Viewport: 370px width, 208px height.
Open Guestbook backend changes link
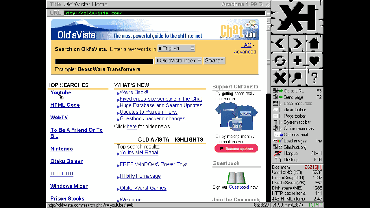(x=153, y=119)
